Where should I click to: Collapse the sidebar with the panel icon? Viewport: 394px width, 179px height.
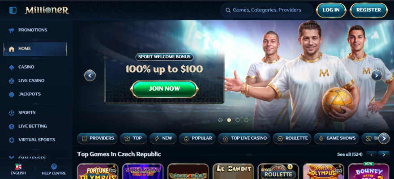click(x=13, y=10)
